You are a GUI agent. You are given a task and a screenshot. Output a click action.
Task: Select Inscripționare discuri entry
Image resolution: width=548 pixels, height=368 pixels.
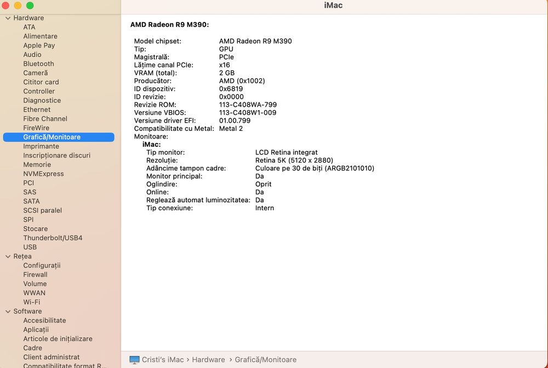click(x=56, y=156)
